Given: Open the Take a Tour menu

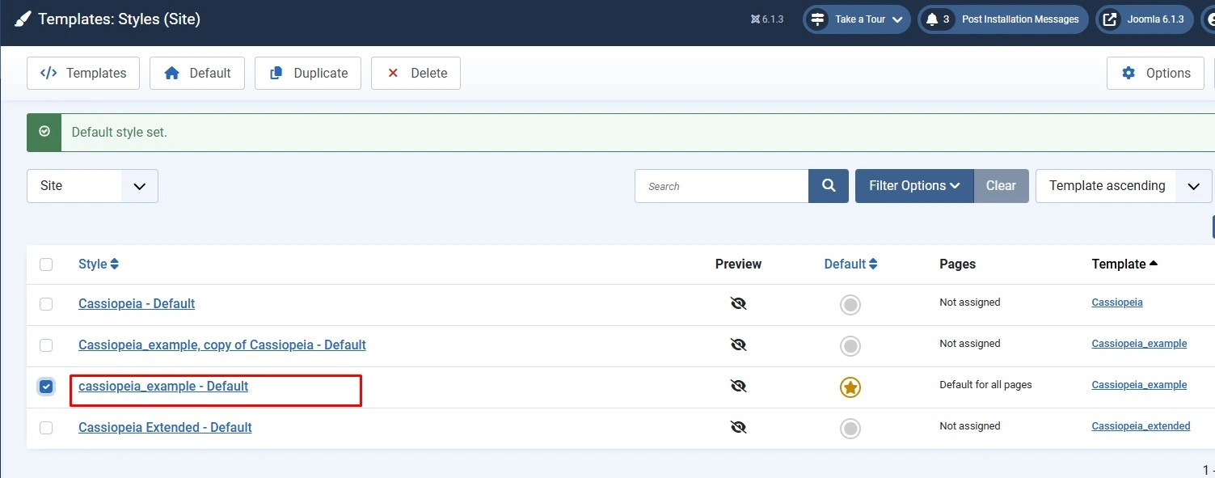Looking at the screenshot, I should pyautogui.click(x=857, y=19).
